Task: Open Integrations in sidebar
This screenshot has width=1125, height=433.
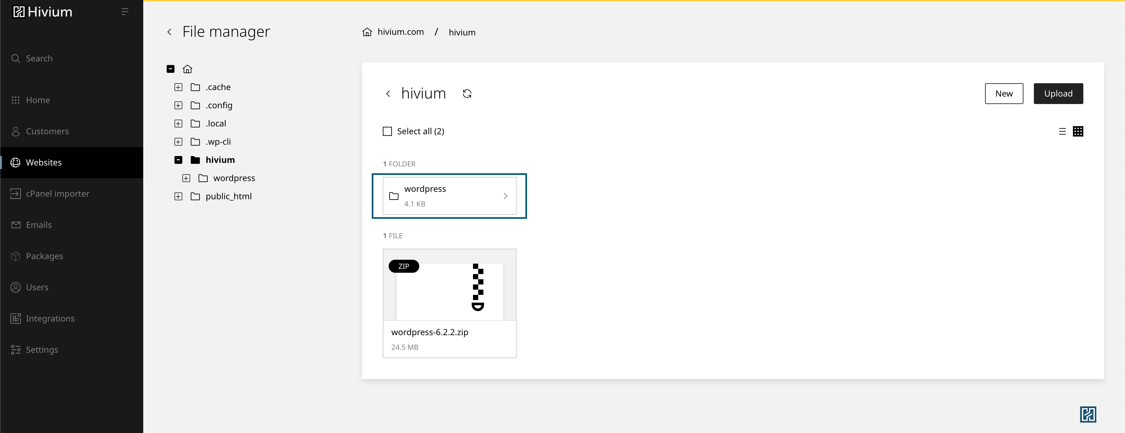Action: [x=72, y=318]
